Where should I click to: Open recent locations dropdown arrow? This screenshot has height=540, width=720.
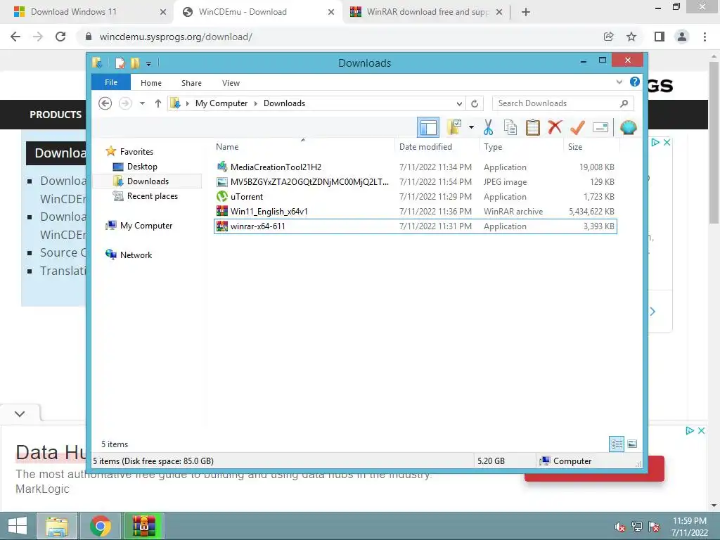pyautogui.click(x=142, y=103)
